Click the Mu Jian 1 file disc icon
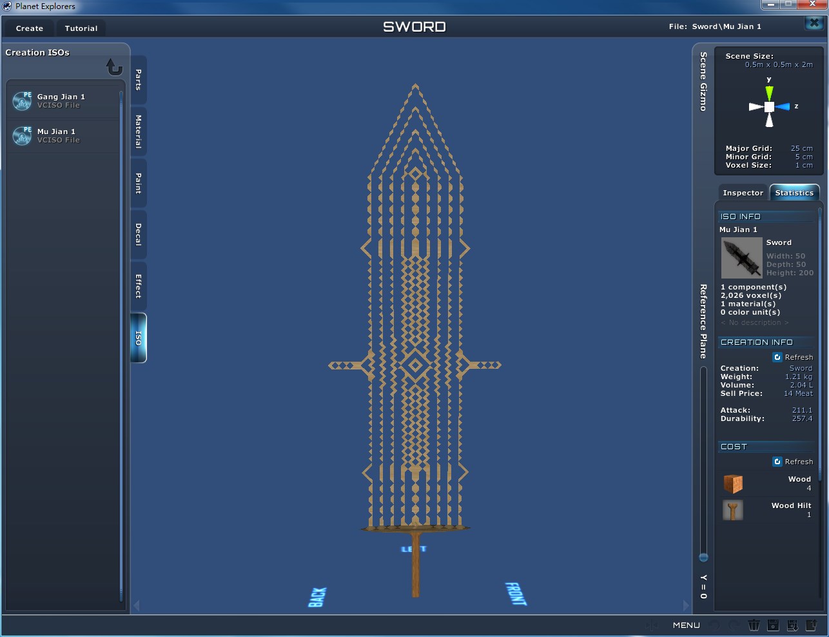829x637 pixels. [x=22, y=135]
